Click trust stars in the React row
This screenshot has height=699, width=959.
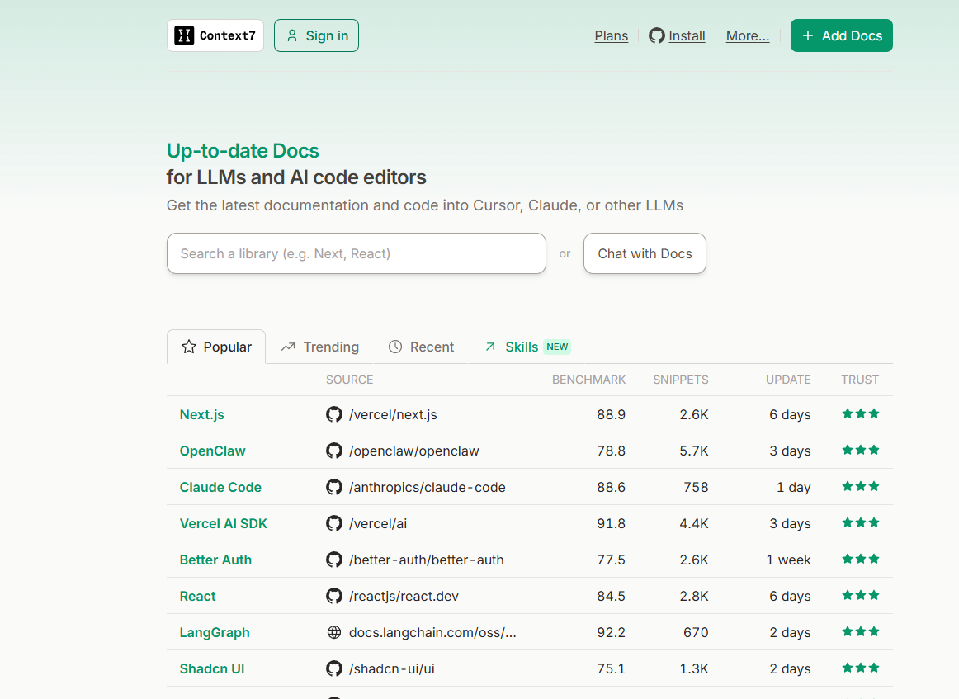pos(861,595)
